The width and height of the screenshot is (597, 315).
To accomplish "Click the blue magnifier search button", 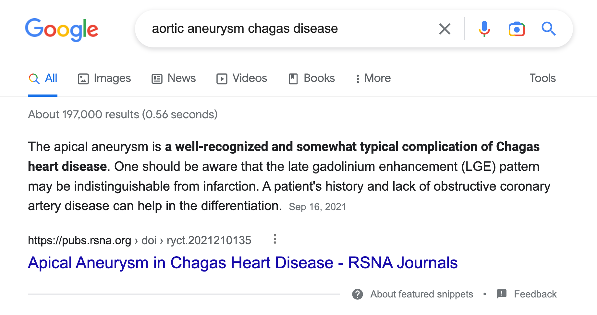I will [x=548, y=29].
